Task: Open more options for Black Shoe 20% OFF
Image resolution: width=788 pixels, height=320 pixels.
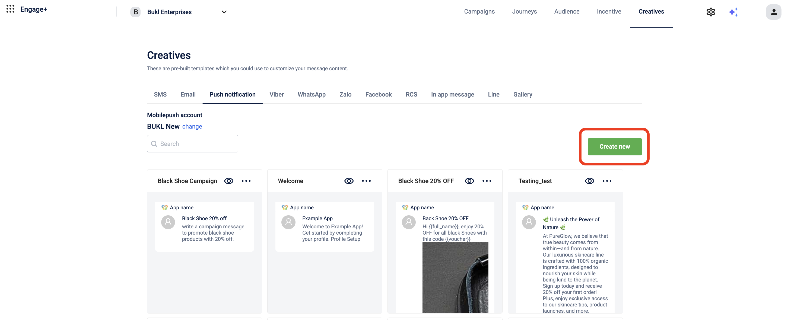Action: tap(487, 181)
